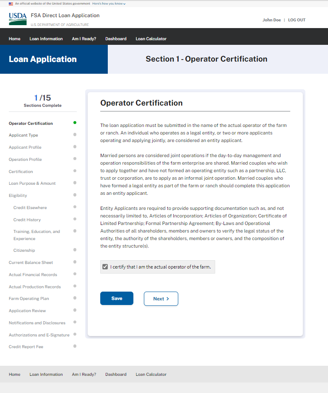The width and height of the screenshot is (328, 393).
Task: Select Actual Production Records section
Action: [35, 287]
